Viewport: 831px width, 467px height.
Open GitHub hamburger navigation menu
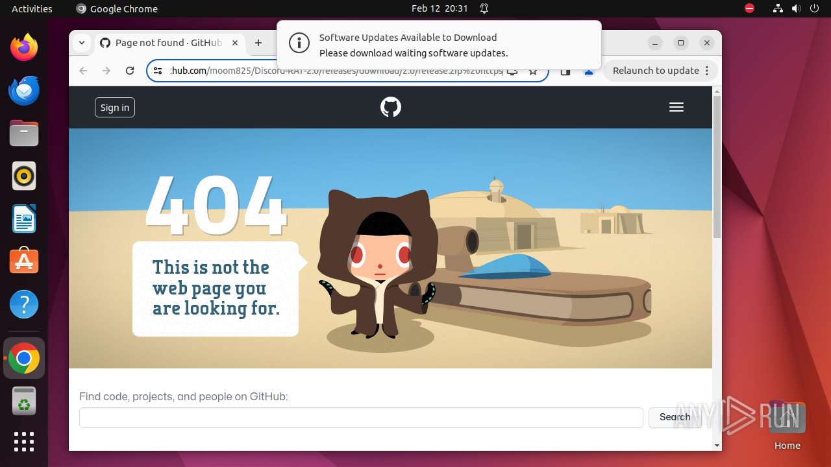click(x=676, y=107)
